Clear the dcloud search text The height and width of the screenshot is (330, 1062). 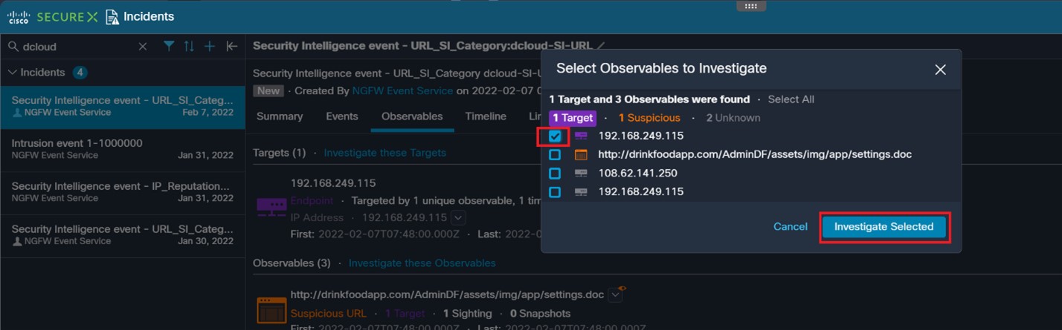[143, 46]
